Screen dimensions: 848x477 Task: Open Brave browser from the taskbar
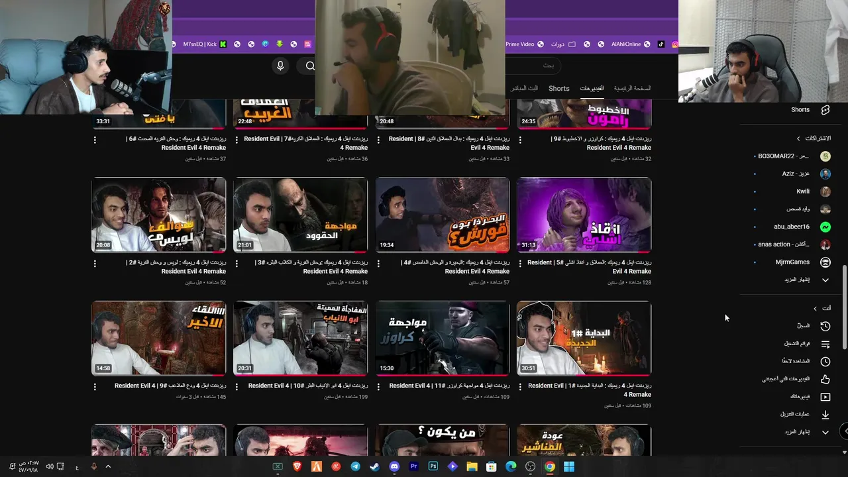pos(297,466)
